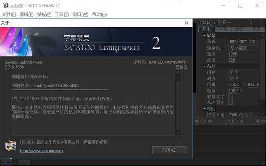
Task: Open the 工具(T) menu
Action: point(62,15)
